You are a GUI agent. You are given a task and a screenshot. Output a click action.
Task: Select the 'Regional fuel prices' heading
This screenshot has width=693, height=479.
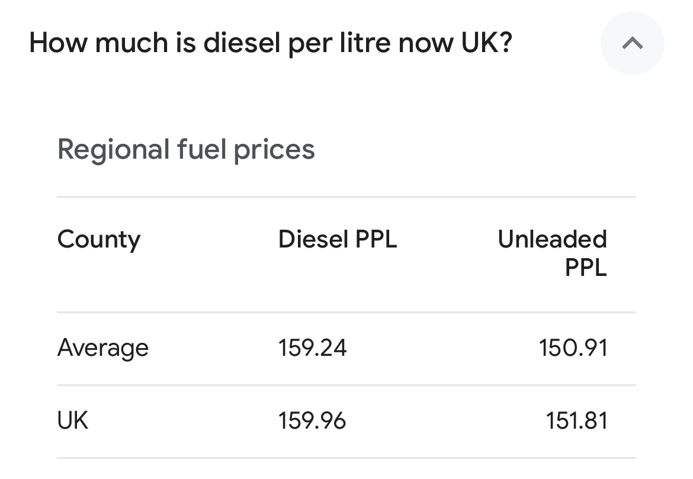(186, 149)
